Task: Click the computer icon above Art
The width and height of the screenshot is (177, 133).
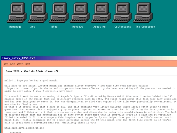Action: 38,12
